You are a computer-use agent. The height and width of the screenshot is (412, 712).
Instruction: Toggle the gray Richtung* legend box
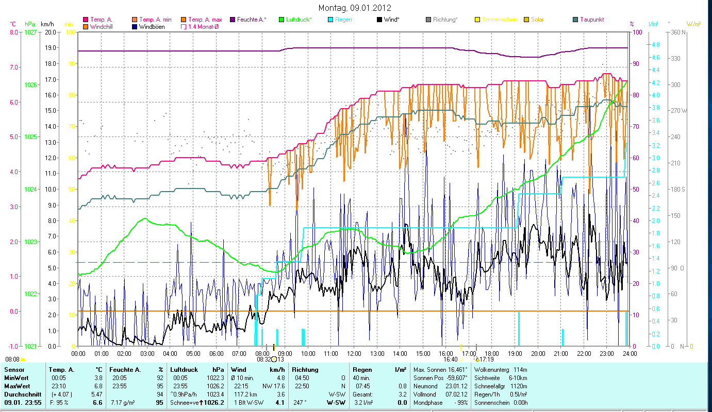428,20
